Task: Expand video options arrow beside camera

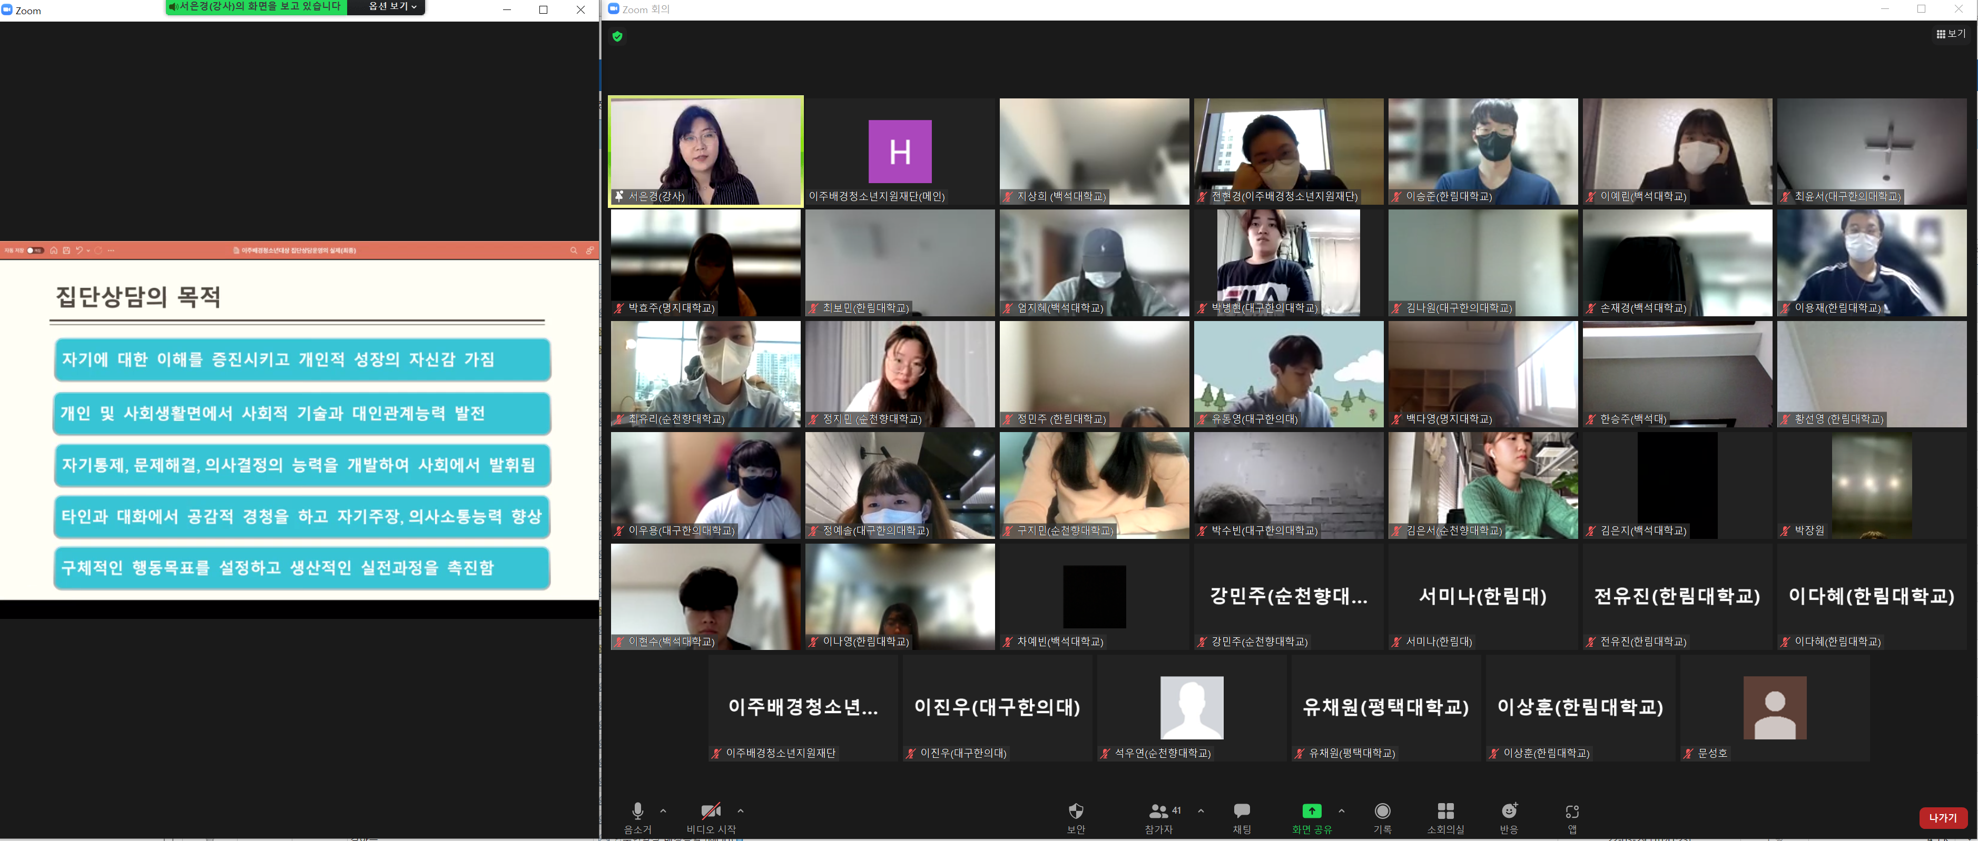Action: coord(740,810)
